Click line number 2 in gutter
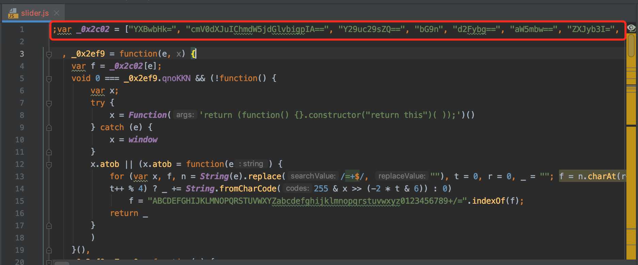Screen dimensions: 638x265 (x=22, y=42)
